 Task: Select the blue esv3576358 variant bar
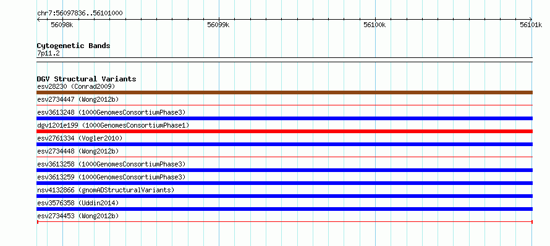[x=284, y=209]
